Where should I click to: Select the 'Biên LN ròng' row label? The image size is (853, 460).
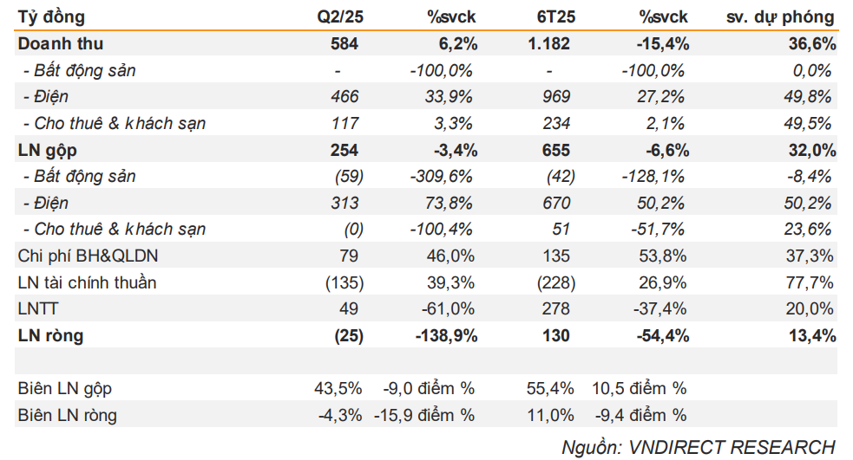click(x=67, y=415)
